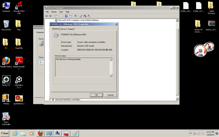The width and height of the screenshot is (219, 137).
Task: Select the Vestax_VCI archive file
Action: 211,25
